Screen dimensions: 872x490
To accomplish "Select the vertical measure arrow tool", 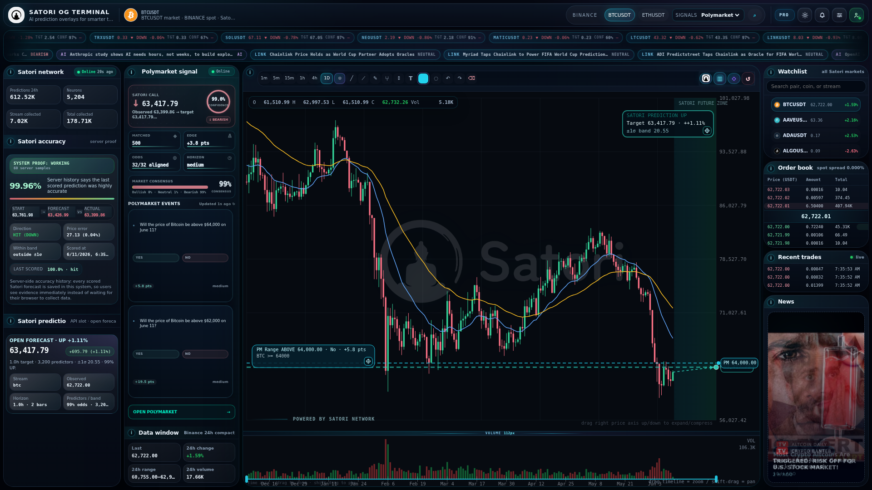I will tap(399, 78).
